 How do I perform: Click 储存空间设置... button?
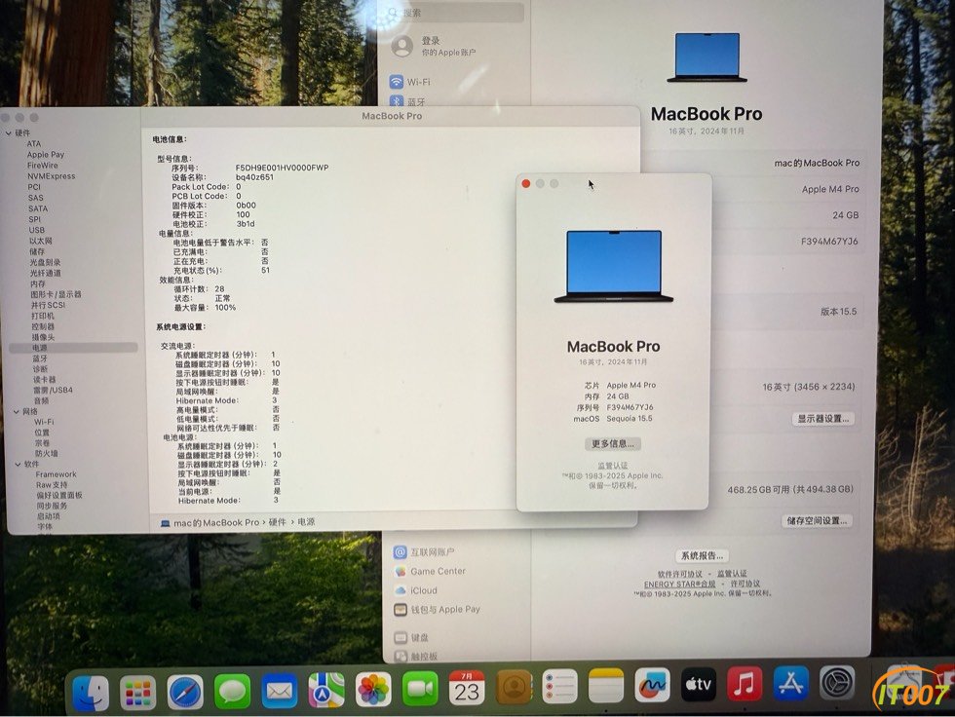817,521
